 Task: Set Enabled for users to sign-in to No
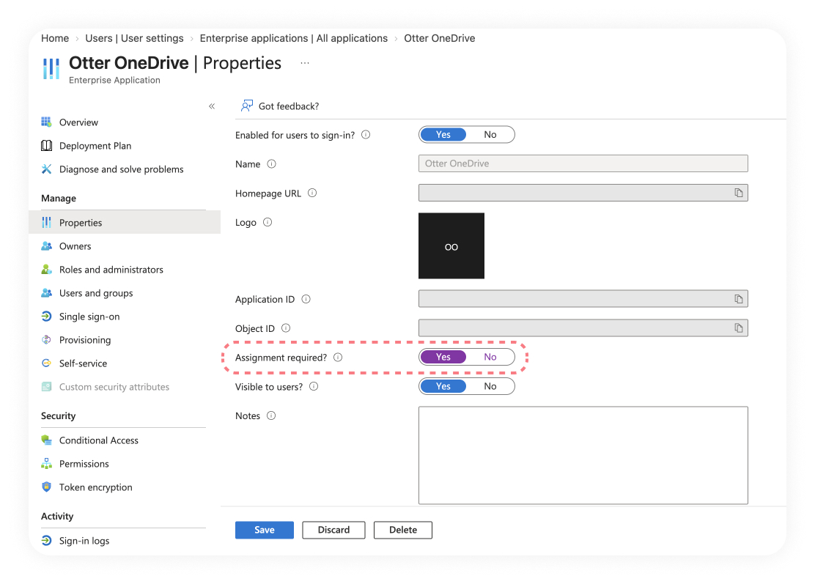point(490,135)
